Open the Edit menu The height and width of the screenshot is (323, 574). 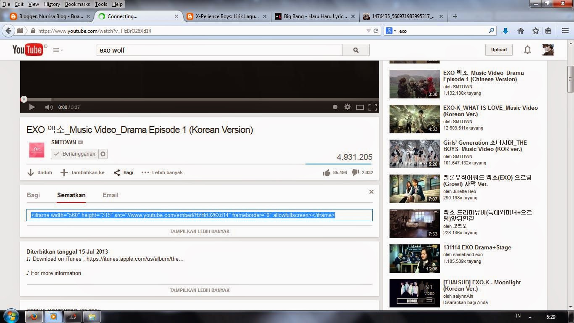(19, 4)
